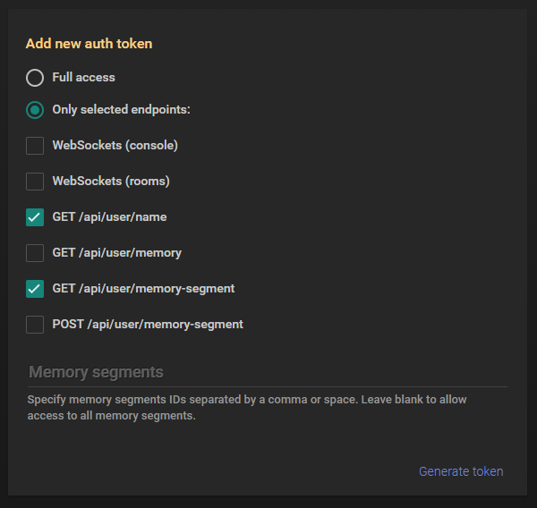Viewport: 537px width, 508px height.
Task: Click the Generate token link
Action: pos(461,471)
